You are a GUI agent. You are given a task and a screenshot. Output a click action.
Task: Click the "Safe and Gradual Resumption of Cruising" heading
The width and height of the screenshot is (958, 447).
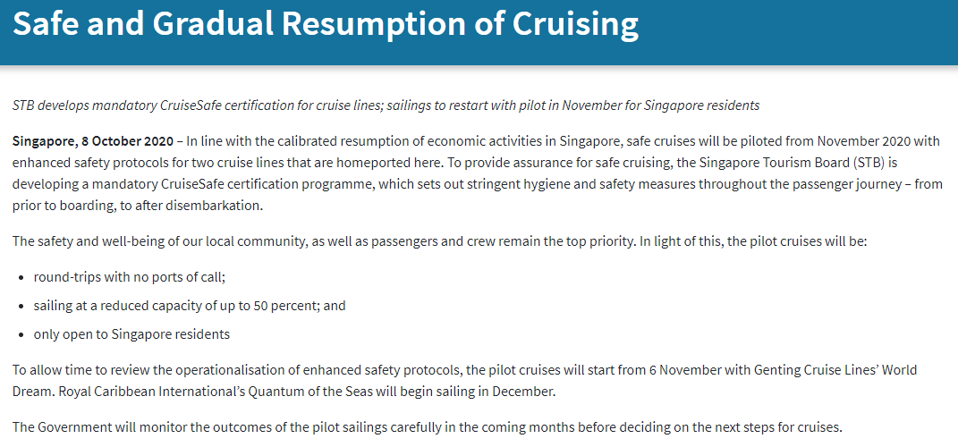[325, 24]
